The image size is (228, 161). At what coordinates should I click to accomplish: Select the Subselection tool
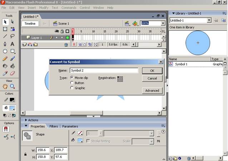(x=13, y=22)
